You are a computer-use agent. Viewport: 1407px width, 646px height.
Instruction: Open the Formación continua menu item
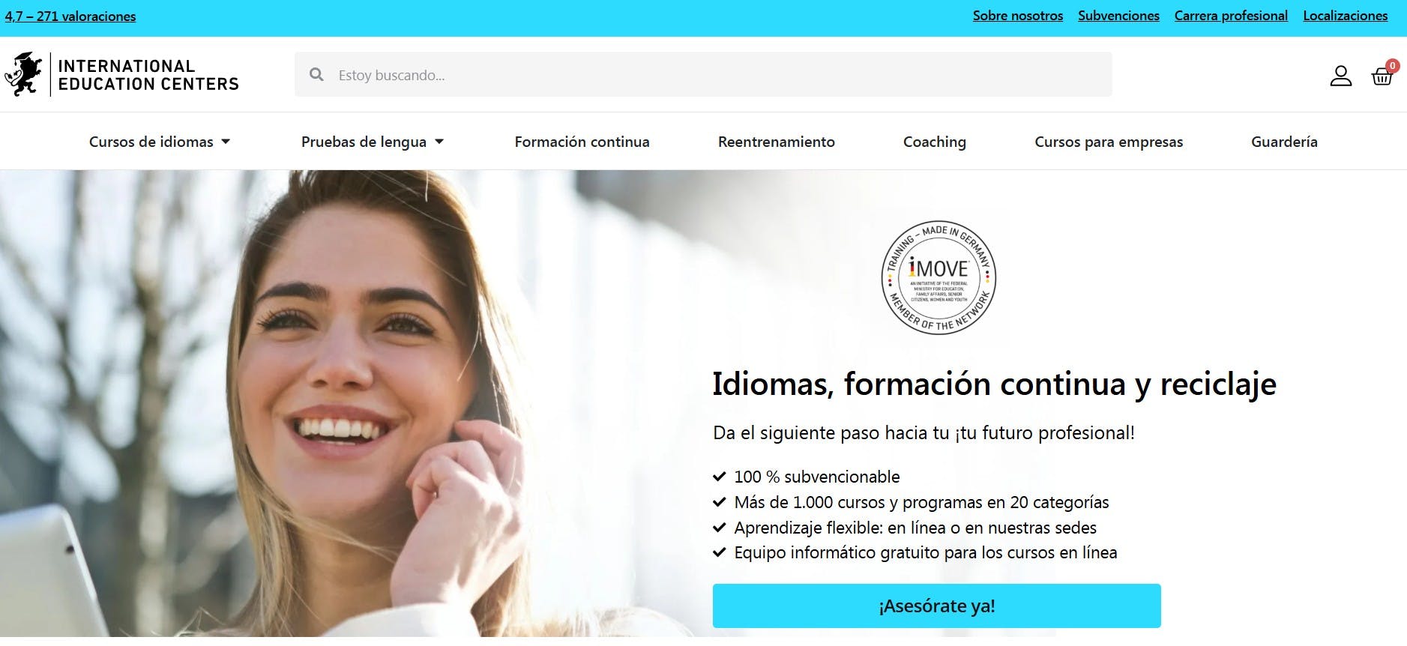tap(582, 142)
